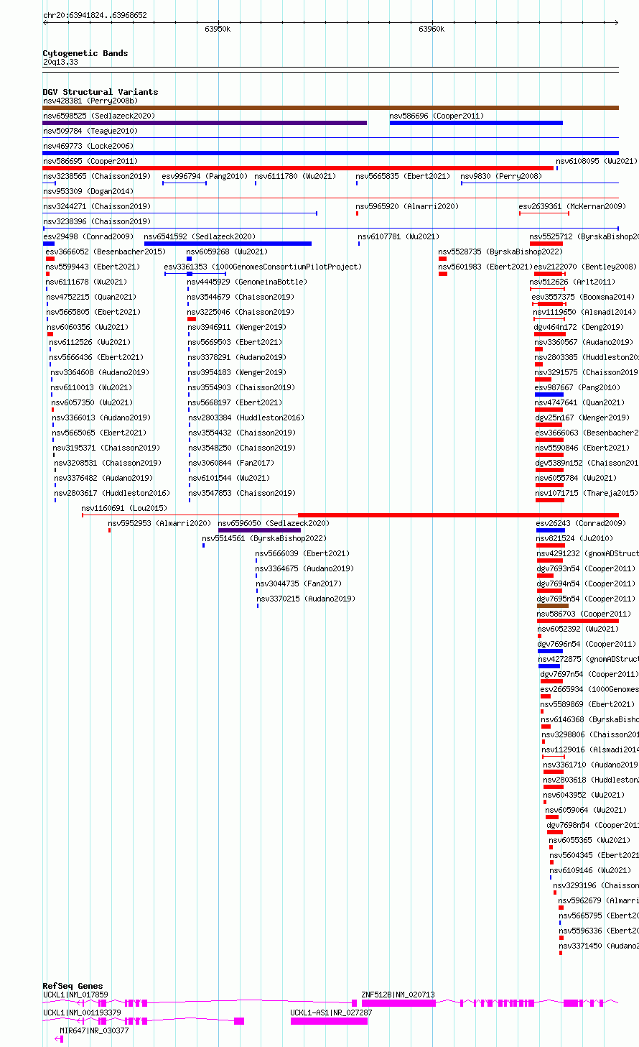Image resolution: width=639 pixels, height=1047 pixels.
Task: Select nsv3946911 (Wenger2019) label
Action: 237,327
